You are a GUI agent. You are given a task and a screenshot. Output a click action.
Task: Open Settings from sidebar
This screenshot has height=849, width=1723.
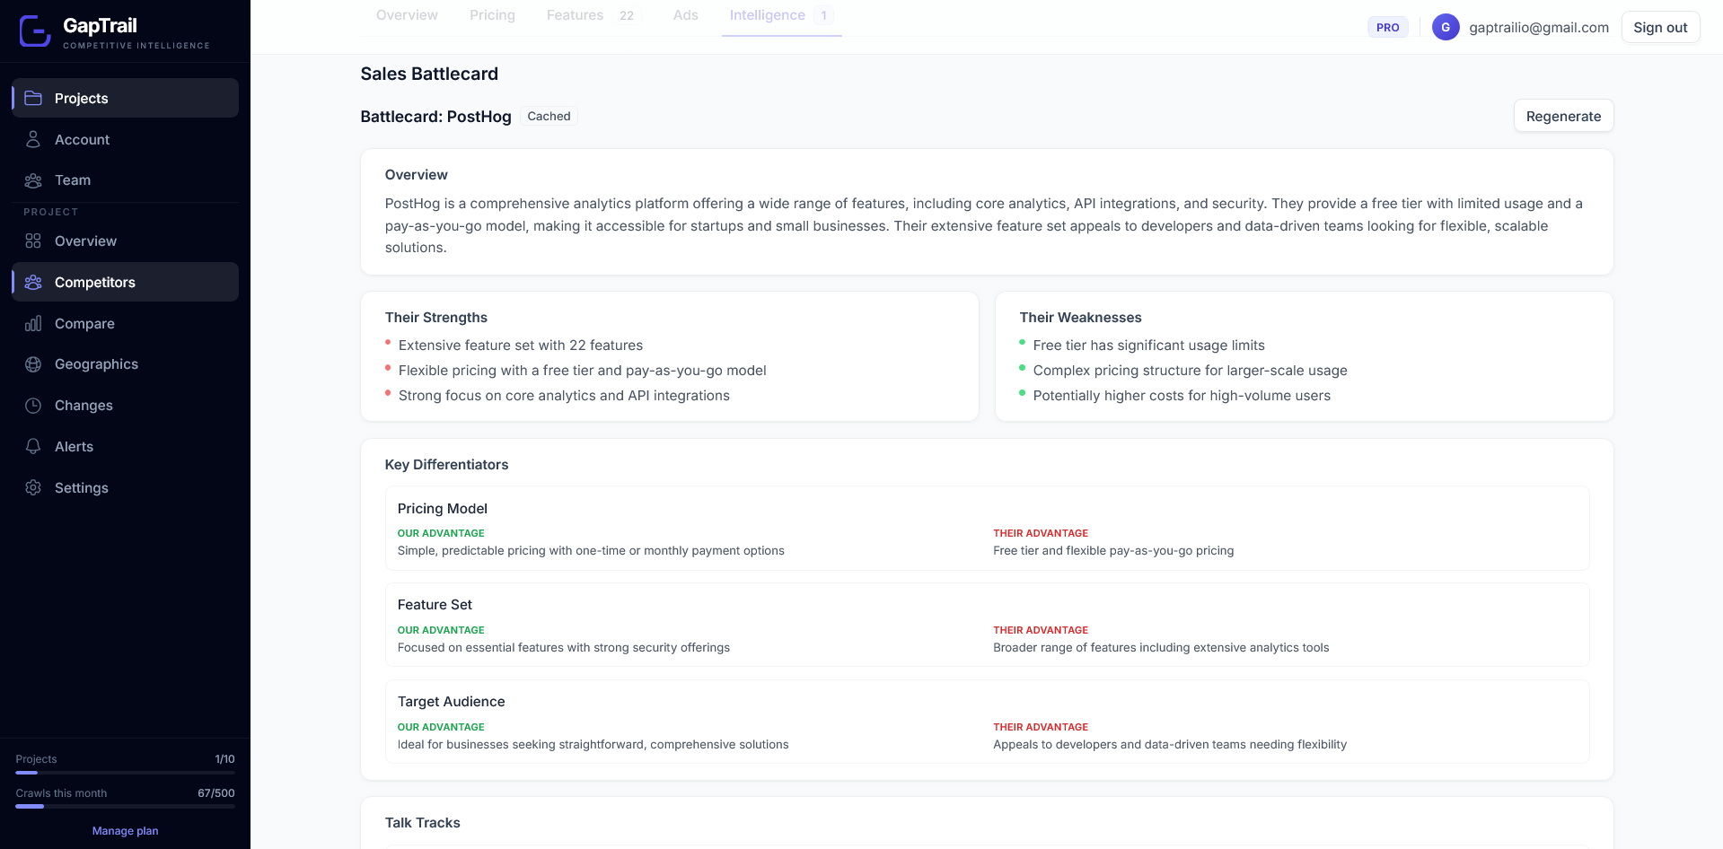click(x=125, y=487)
